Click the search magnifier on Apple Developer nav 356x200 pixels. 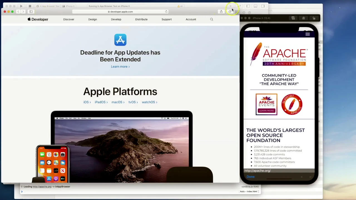point(212,19)
